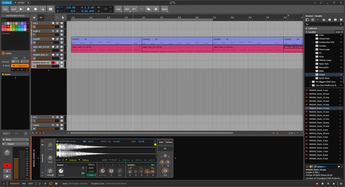Screen dimensions: 345x187
Task: Open Repitch mode dropdown in Sampler
Action: point(62,165)
